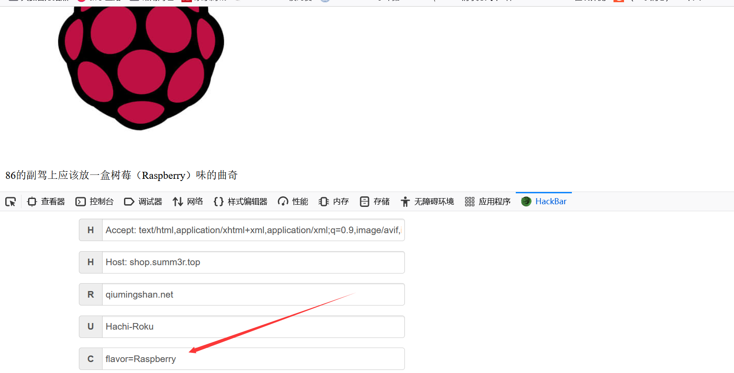Click the User-Agent field Hachi-Roku
Image resolution: width=734 pixels, height=373 pixels.
(253, 327)
